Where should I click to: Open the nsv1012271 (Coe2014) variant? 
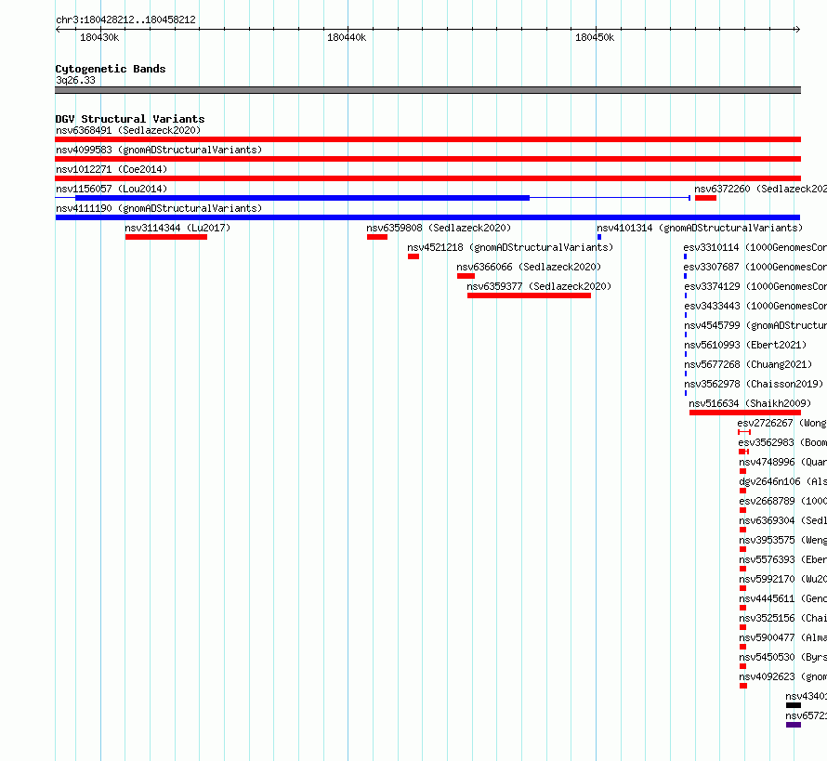tap(112, 169)
